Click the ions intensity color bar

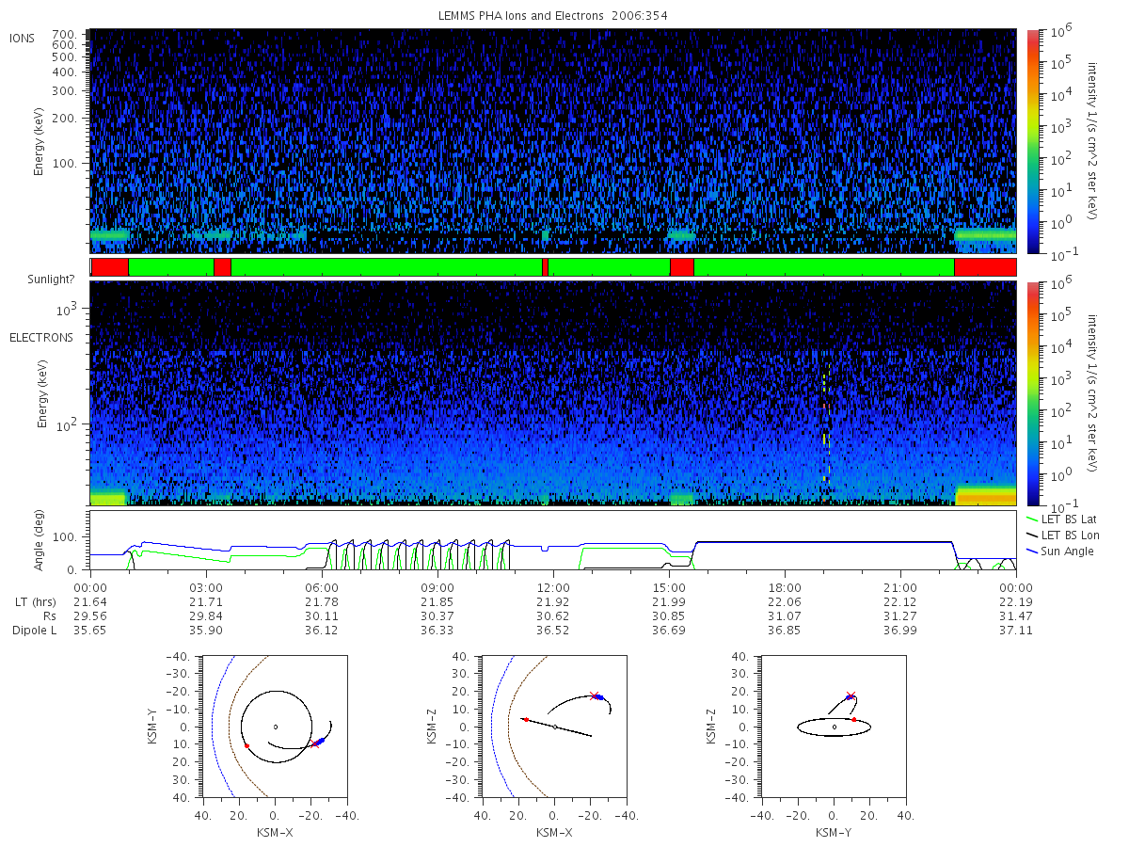[1032, 141]
